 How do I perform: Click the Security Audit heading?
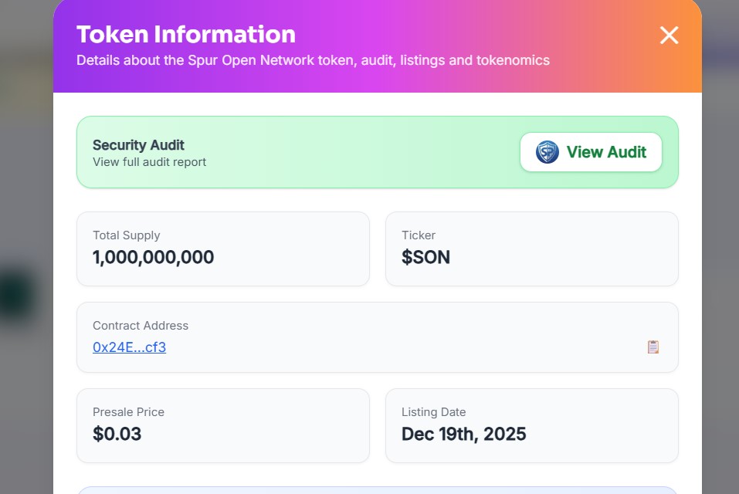138,145
